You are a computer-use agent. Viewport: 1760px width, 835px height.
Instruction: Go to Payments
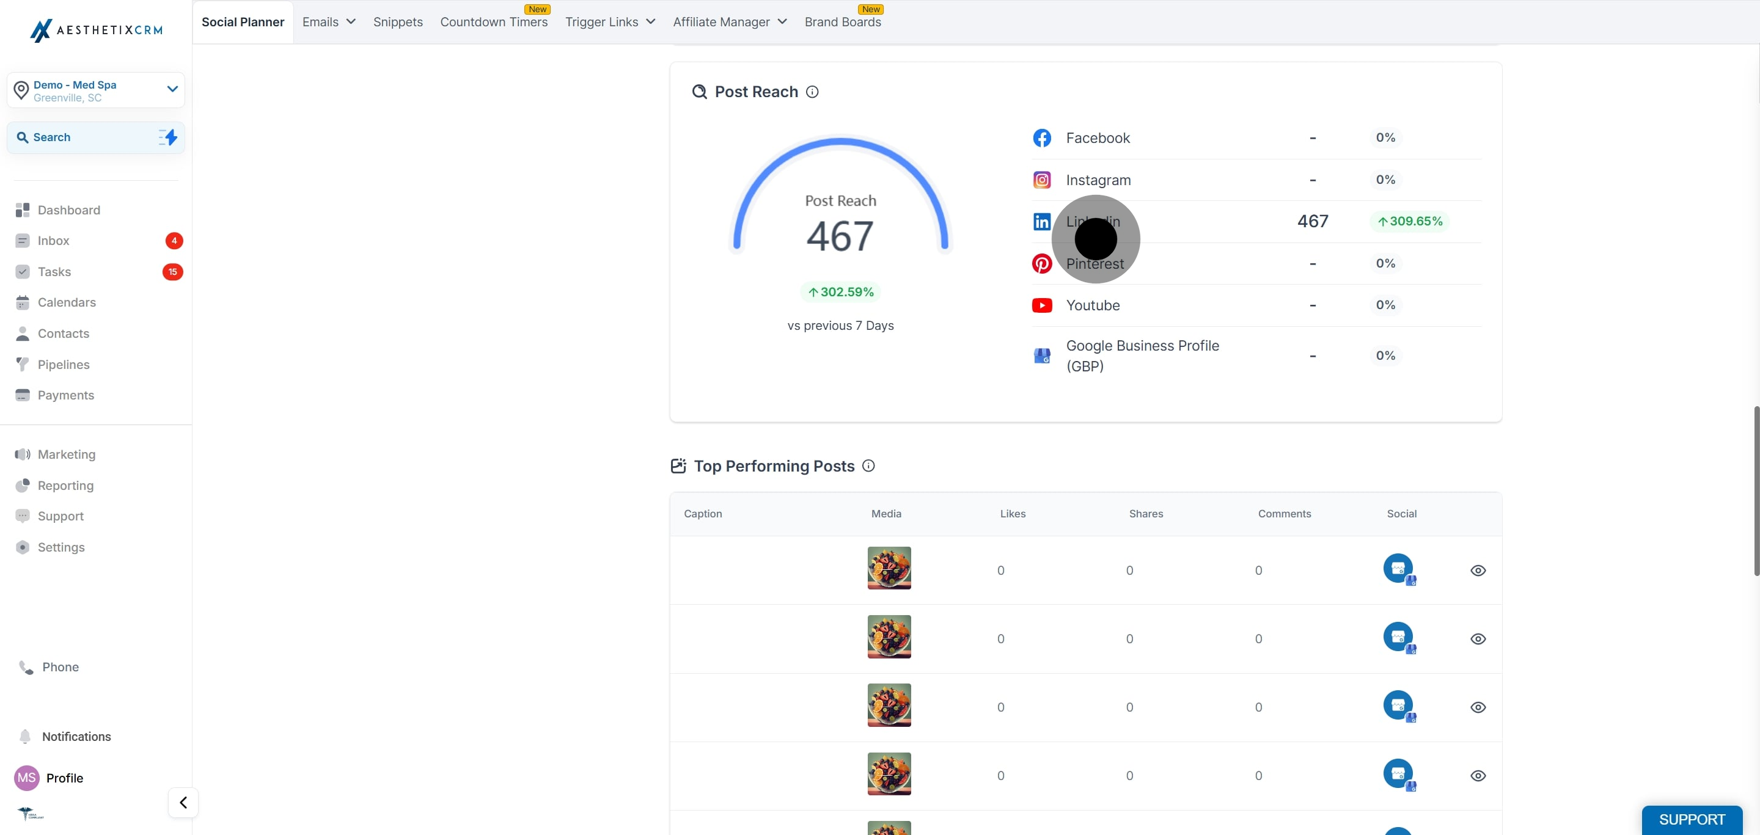[x=65, y=395]
